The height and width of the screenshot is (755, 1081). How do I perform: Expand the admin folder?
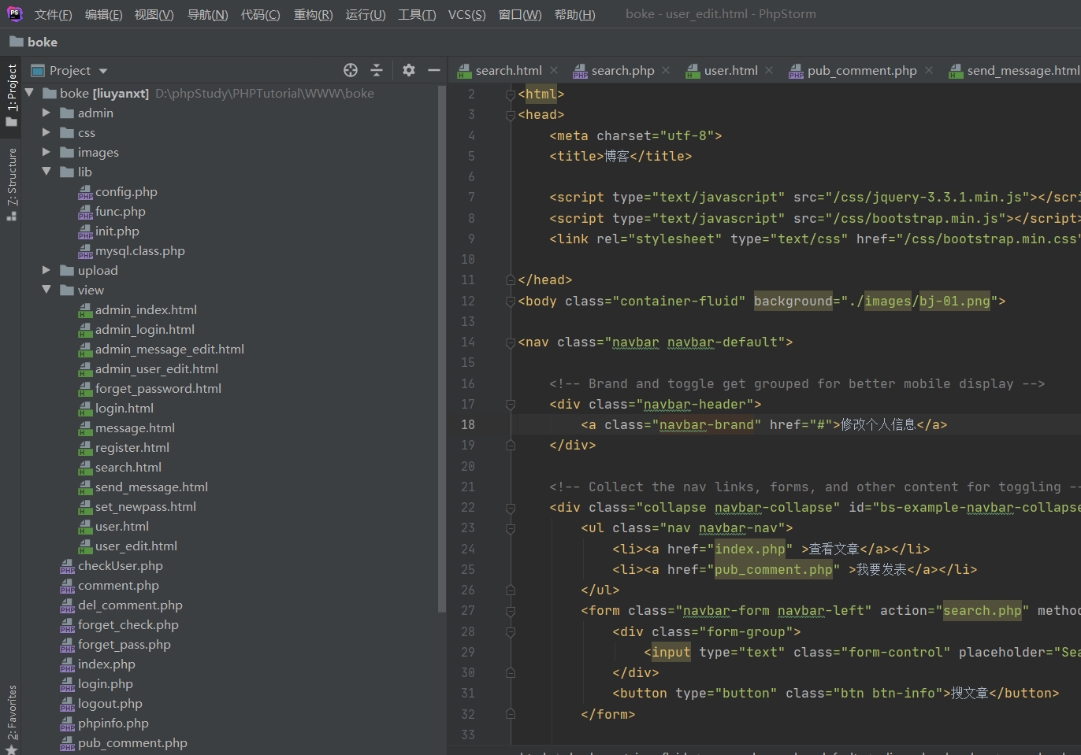pos(46,113)
